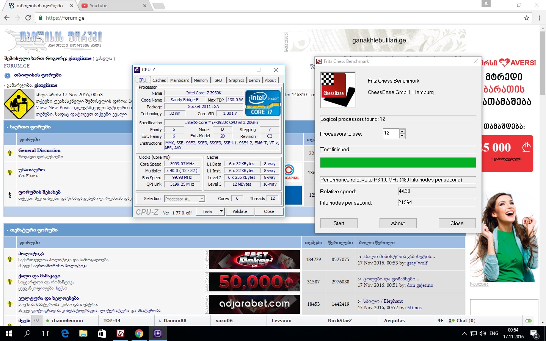Click the CPU-Z icon in the taskbar
546x341 pixels.
[158, 333]
